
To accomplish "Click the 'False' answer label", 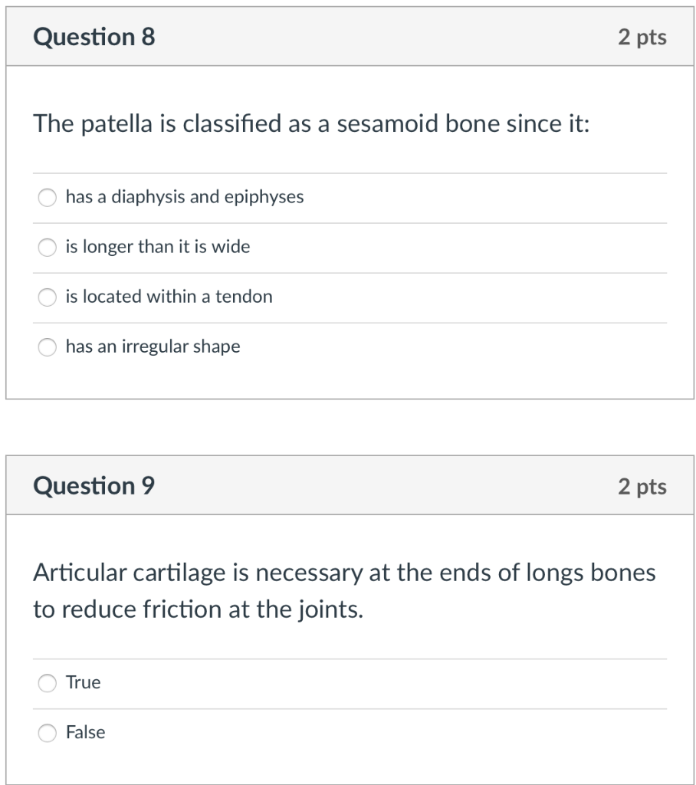I will [x=85, y=732].
